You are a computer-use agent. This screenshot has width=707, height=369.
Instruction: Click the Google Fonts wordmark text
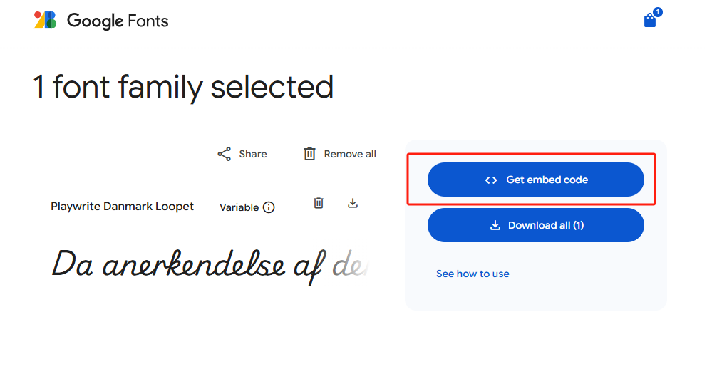coord(118,21)
